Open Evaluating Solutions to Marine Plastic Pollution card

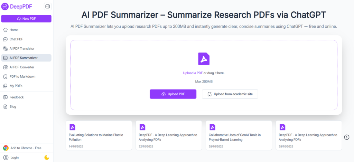pos(99,135)
